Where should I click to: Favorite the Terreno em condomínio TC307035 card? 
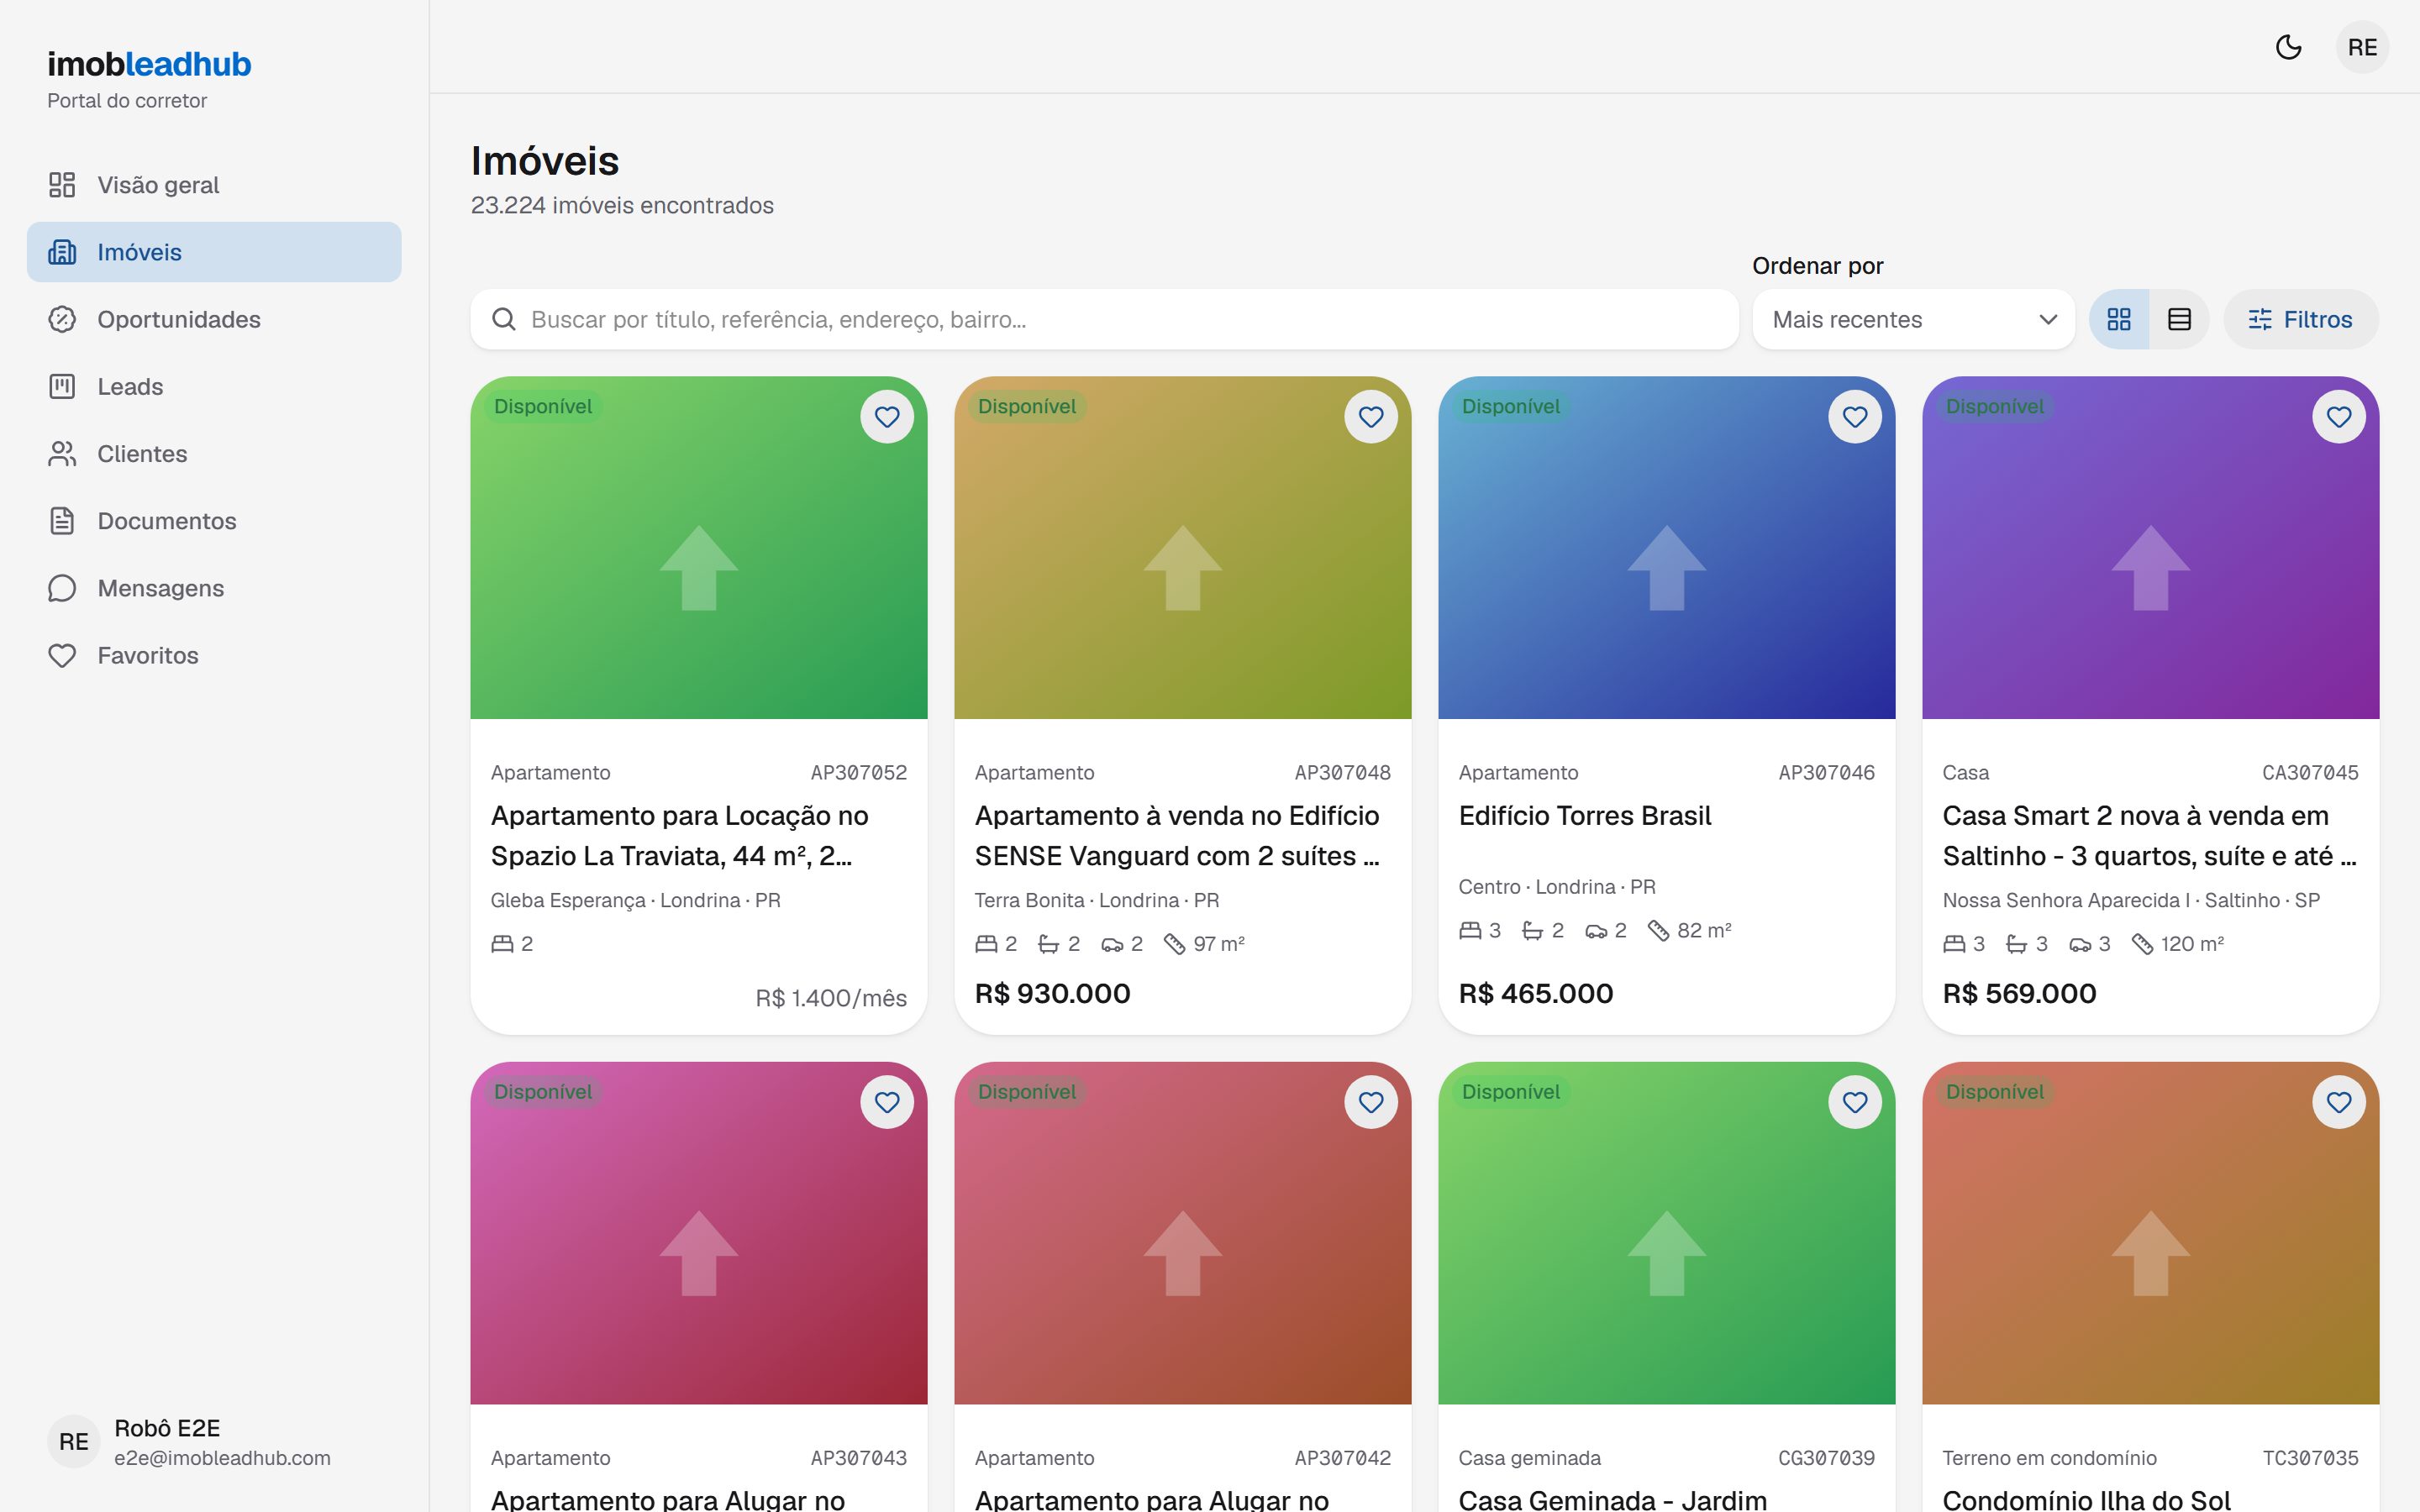coord(2339,1102)
